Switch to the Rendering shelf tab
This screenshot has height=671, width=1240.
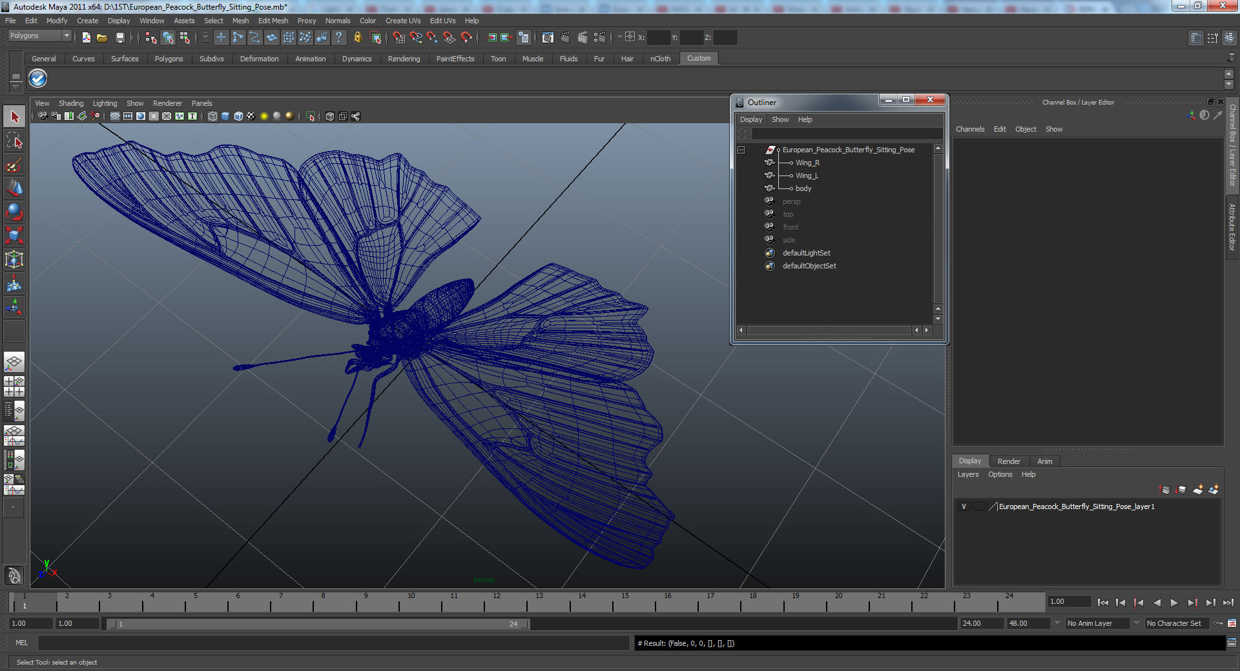click(404, 59)
